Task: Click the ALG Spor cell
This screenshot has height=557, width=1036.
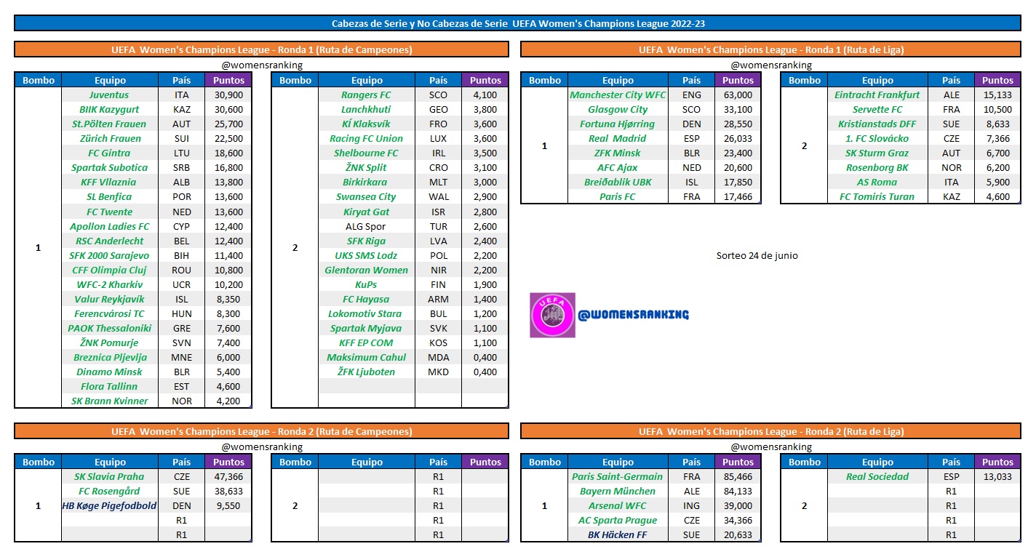Action: (x=367, y=226)
